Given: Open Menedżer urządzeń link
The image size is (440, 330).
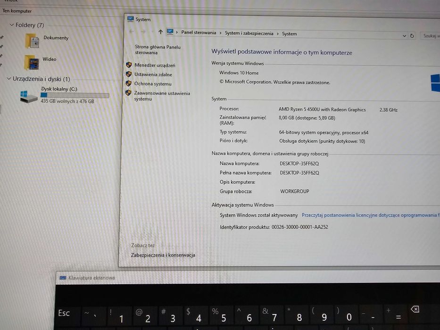Looking at the screenshot, I should point(155,65).
